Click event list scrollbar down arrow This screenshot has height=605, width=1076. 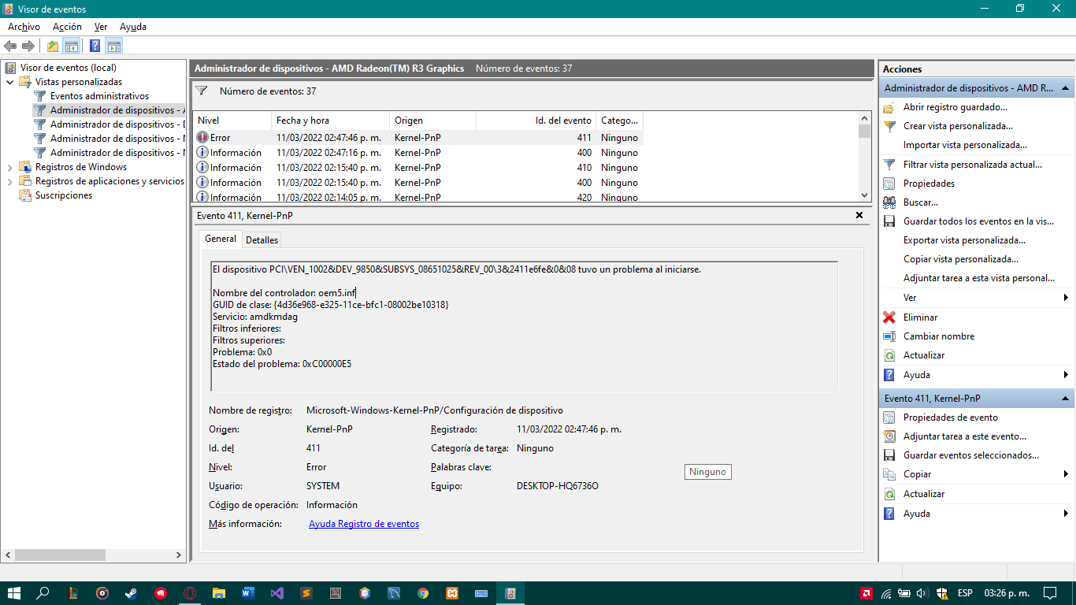(864, 195)
